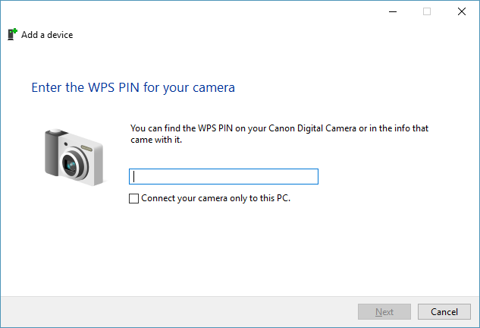
Task: Click the disabled maximize button
Action: tap(427, 11)
